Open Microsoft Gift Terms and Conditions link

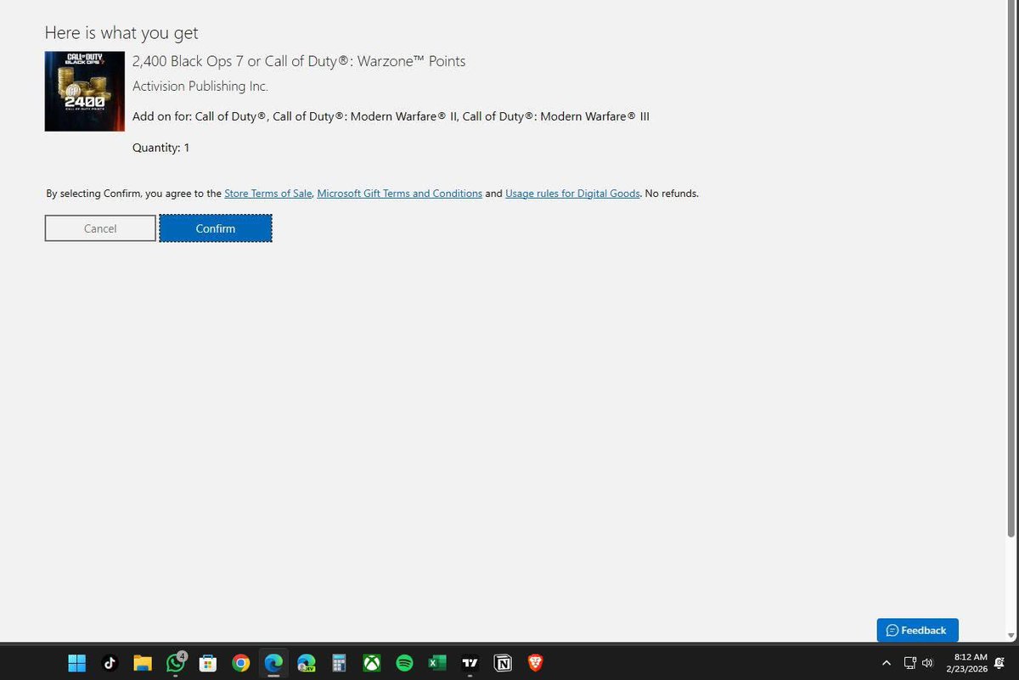(399, 194)
